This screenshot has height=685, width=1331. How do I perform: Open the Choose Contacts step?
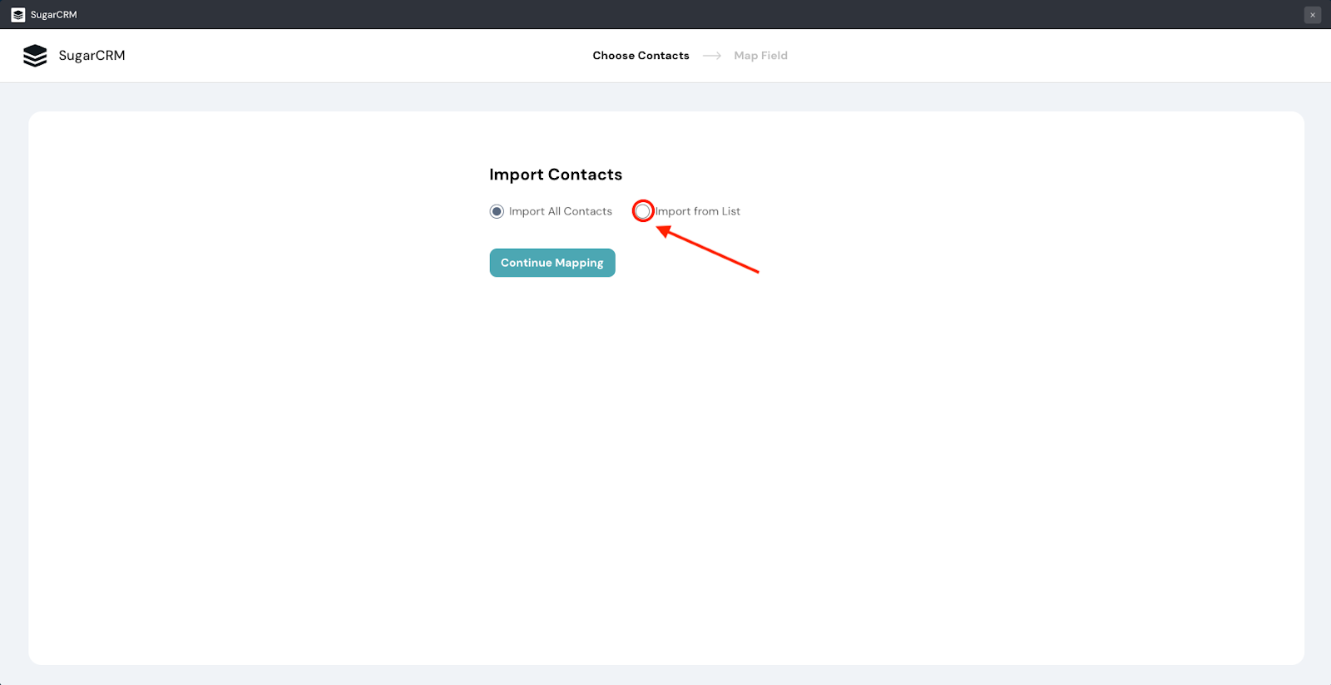click(x=641, y=56)
